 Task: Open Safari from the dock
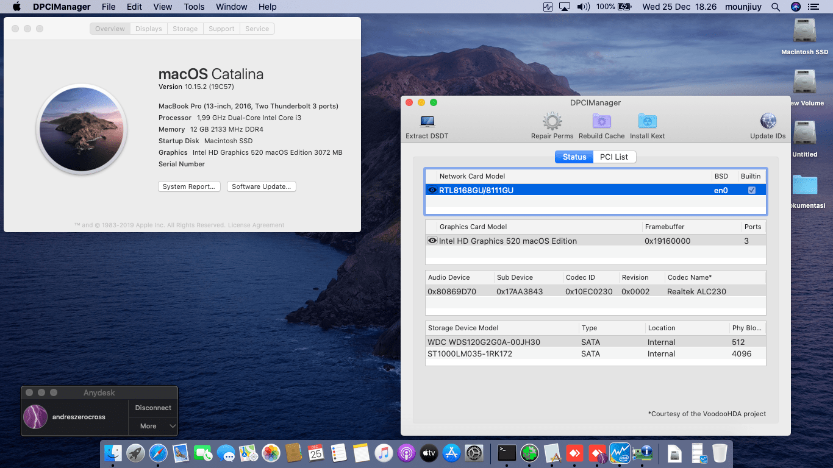click(158, 453)
